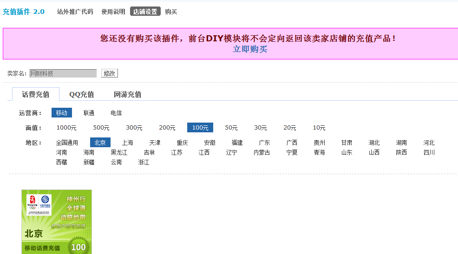Select 联通 operator
Viewport: 458px width, 254px height.
pos(89,113)
